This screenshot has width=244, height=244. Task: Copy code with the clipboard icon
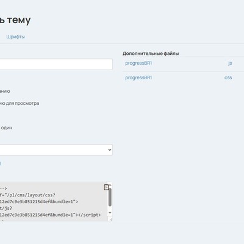106,187
